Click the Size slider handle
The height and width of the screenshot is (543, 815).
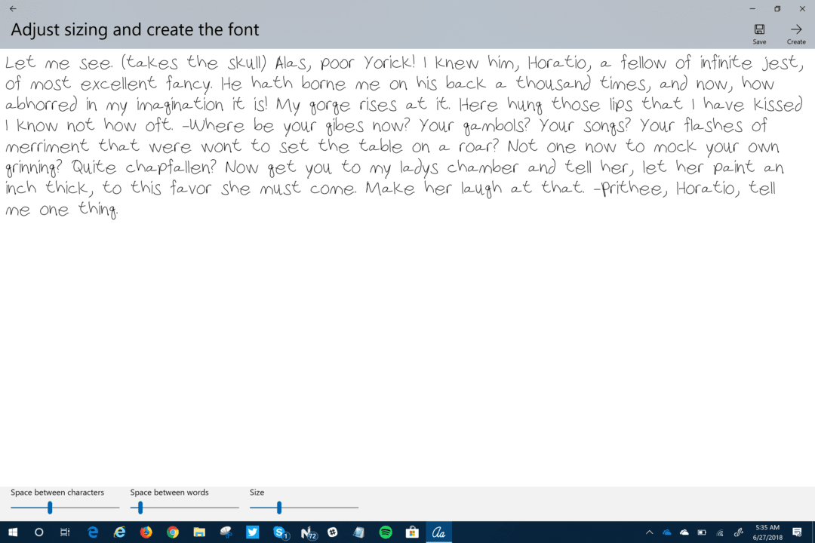(x=279, y=508)
